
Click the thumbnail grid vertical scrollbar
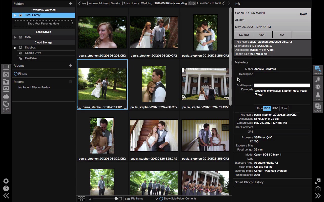(x=230, y=56)
